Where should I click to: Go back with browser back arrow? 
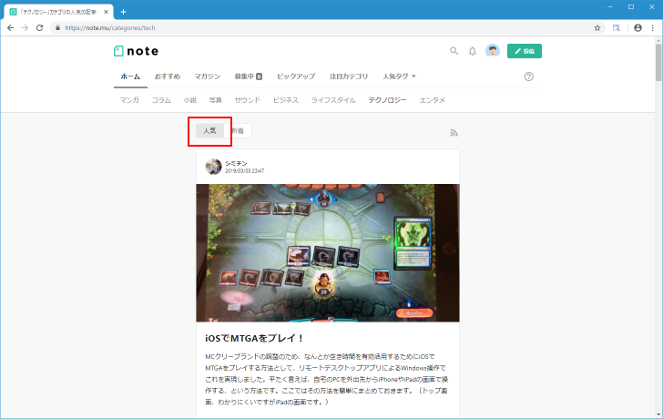[11, 28]
